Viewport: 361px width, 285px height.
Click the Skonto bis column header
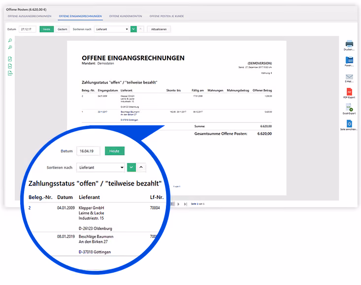coord(173,90)
